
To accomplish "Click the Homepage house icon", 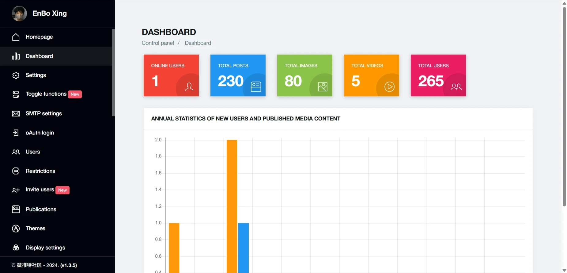I will point(16,37).
